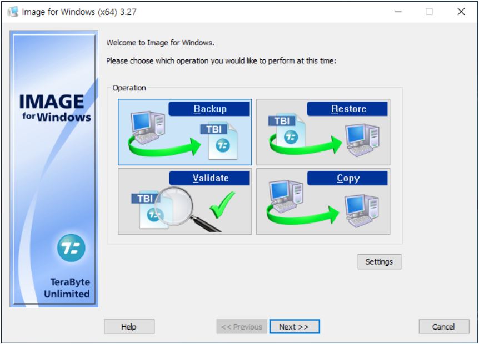Open the Settings dialog
This screenshot has width=479, height=344.
tap(379, 262)
